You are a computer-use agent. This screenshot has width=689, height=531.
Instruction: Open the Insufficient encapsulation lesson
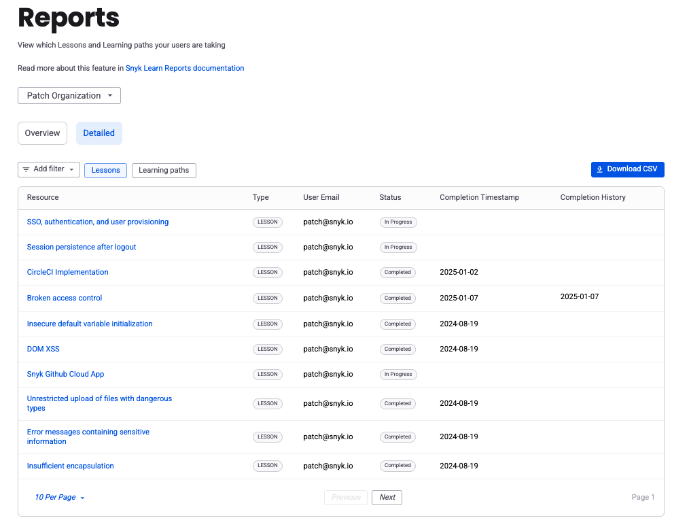(x=71, y=466)
